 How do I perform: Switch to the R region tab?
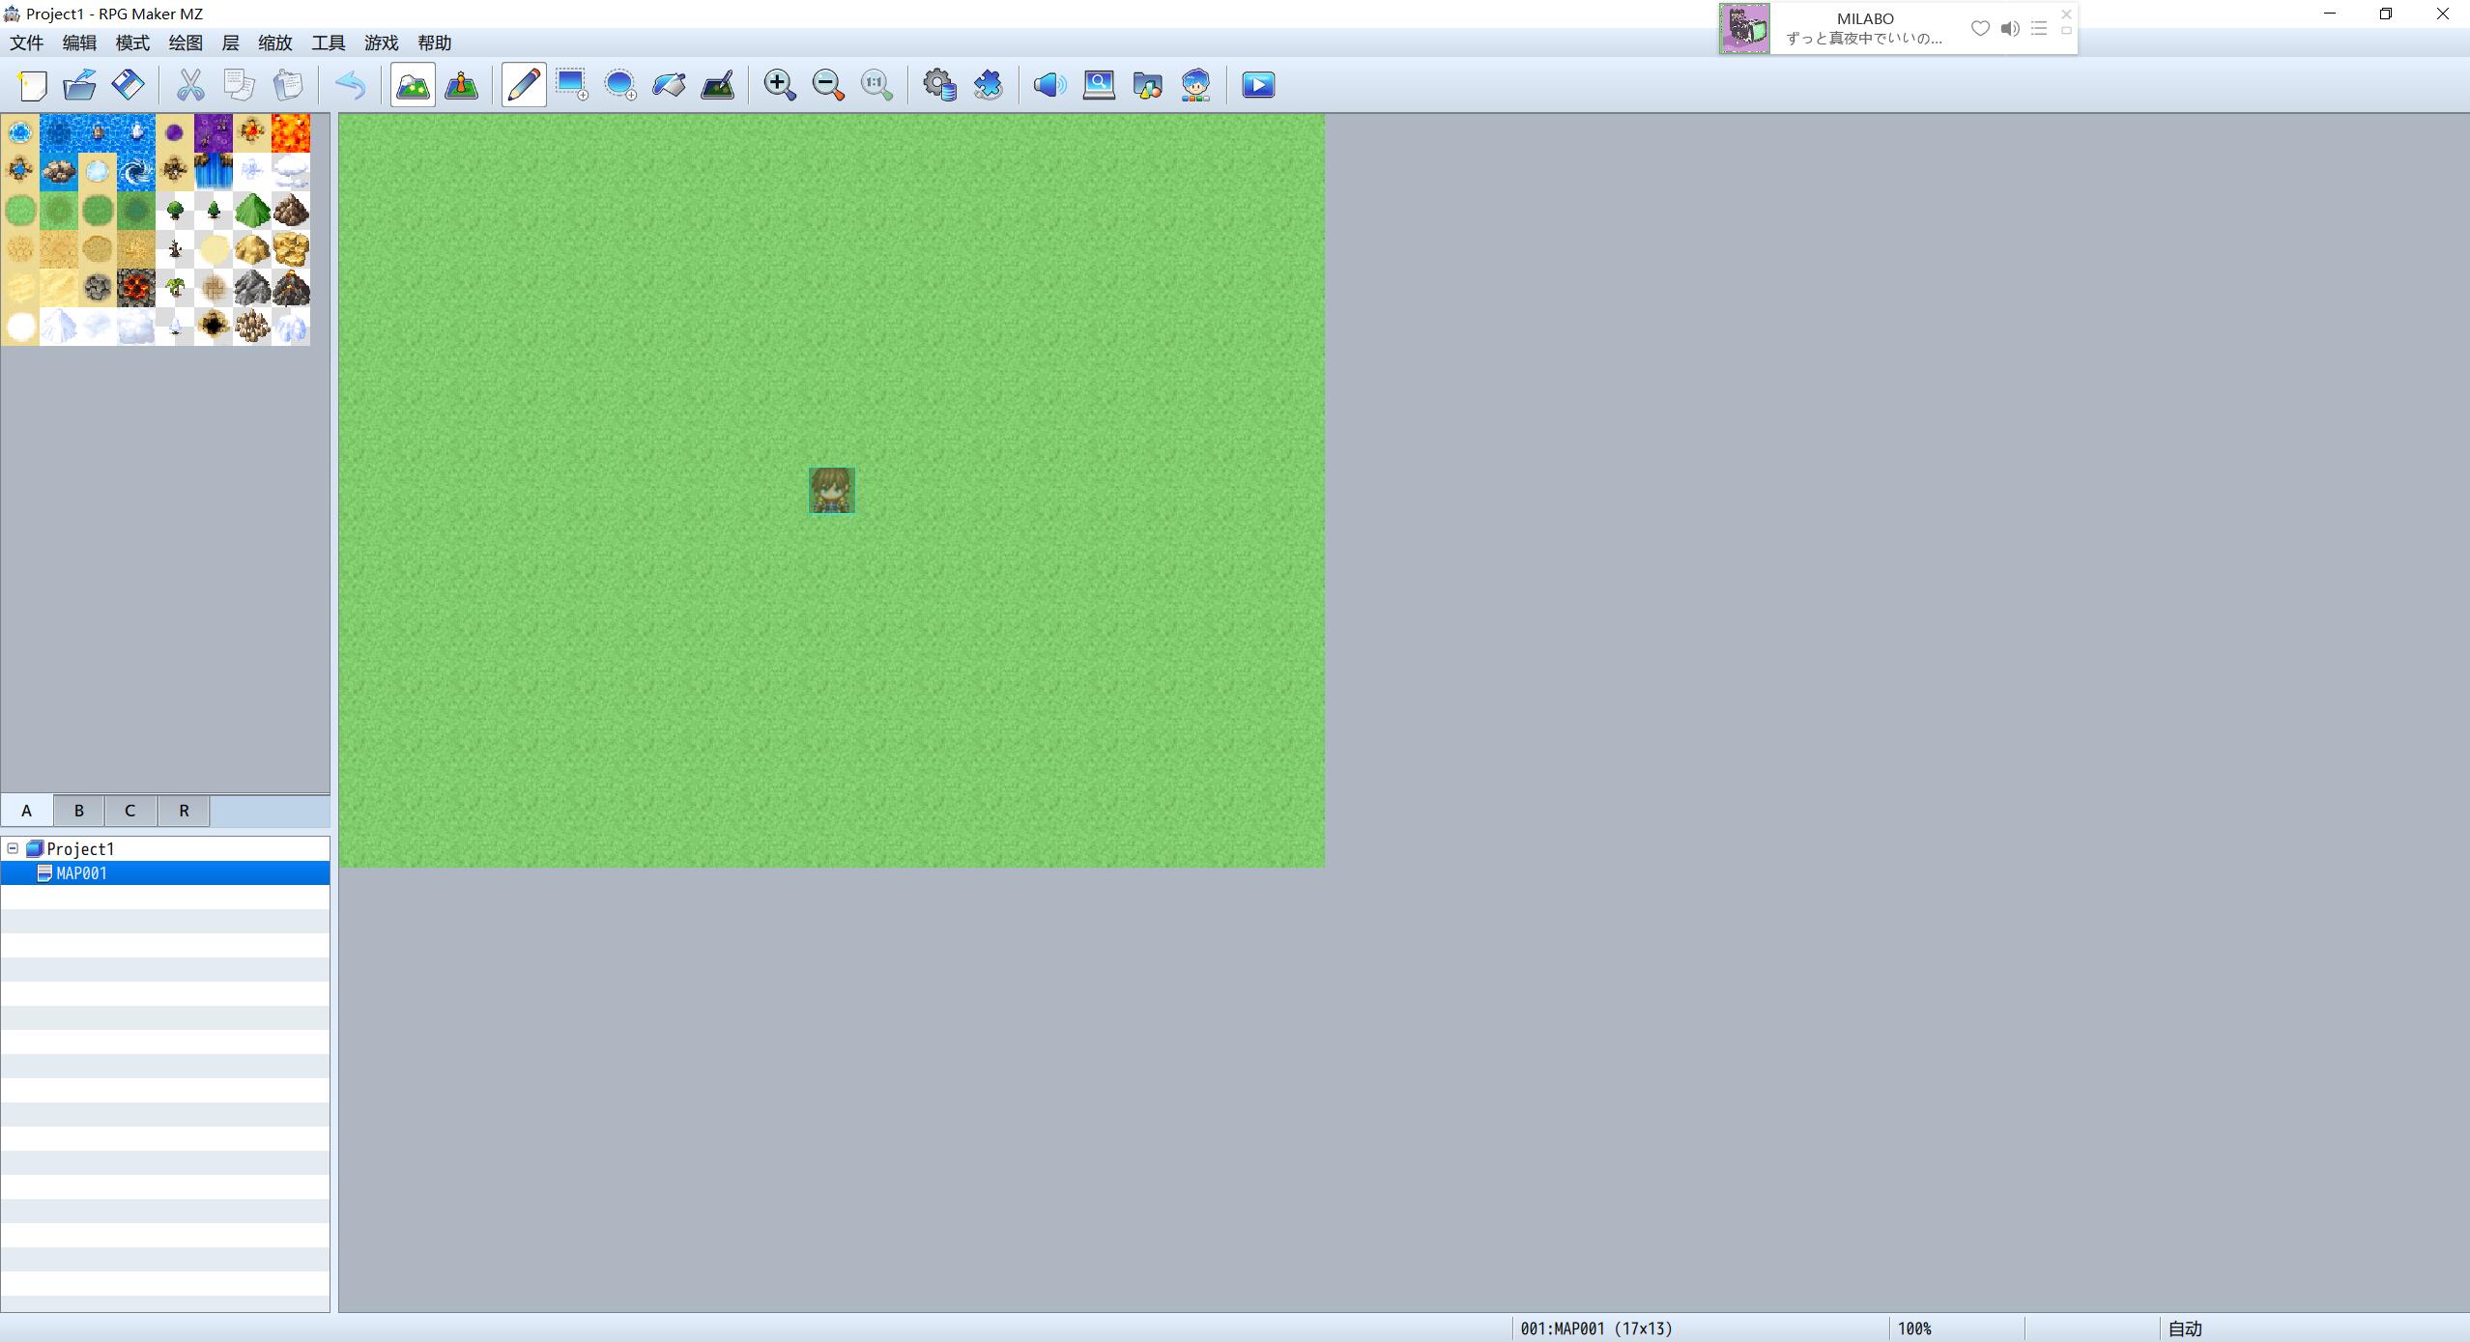click(x=184, y=811)
